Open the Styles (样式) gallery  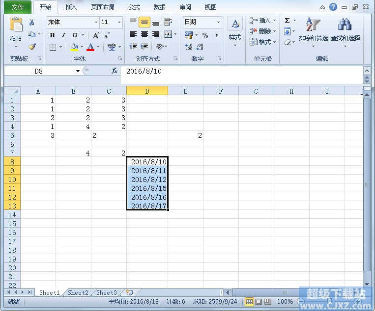click(235, 31)
